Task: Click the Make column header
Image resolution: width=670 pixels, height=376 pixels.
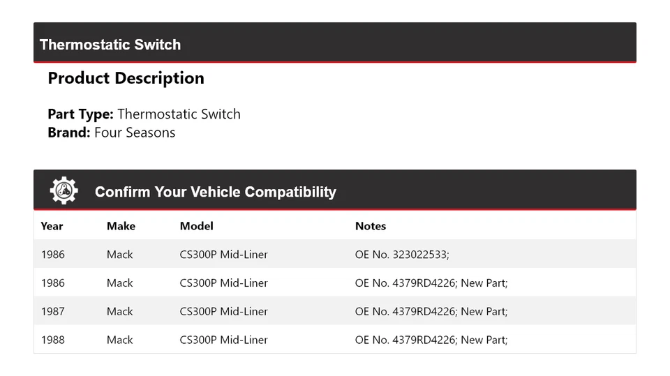Action: 121,226
